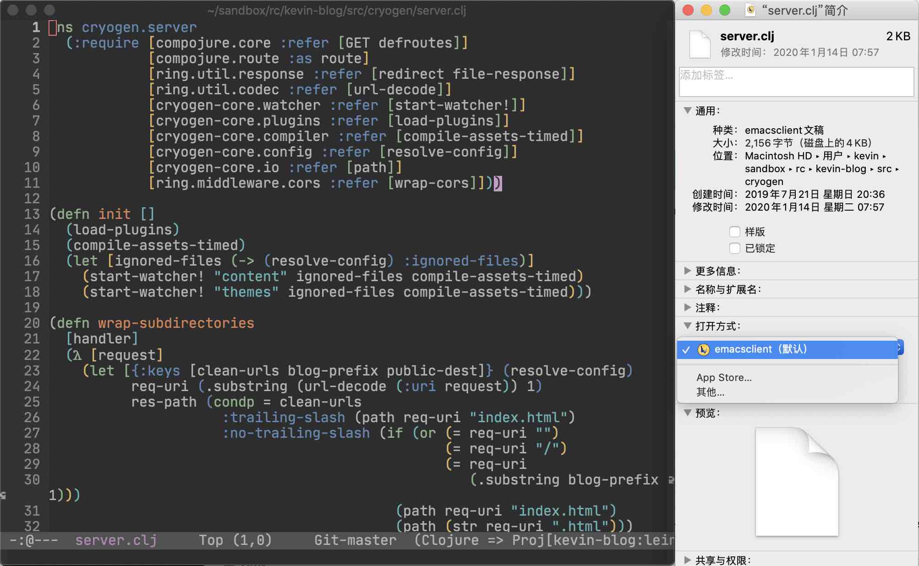This screenshot has width=919, height=566.
Task: Click the proxy document icon in info title bar
Action: pos(750,10)
